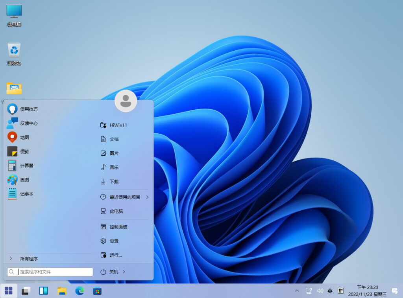Click the 搜索程序和文件 search box
Image resolution: width=403 pixels, height=298 pixels.
(x=54, y=272)
